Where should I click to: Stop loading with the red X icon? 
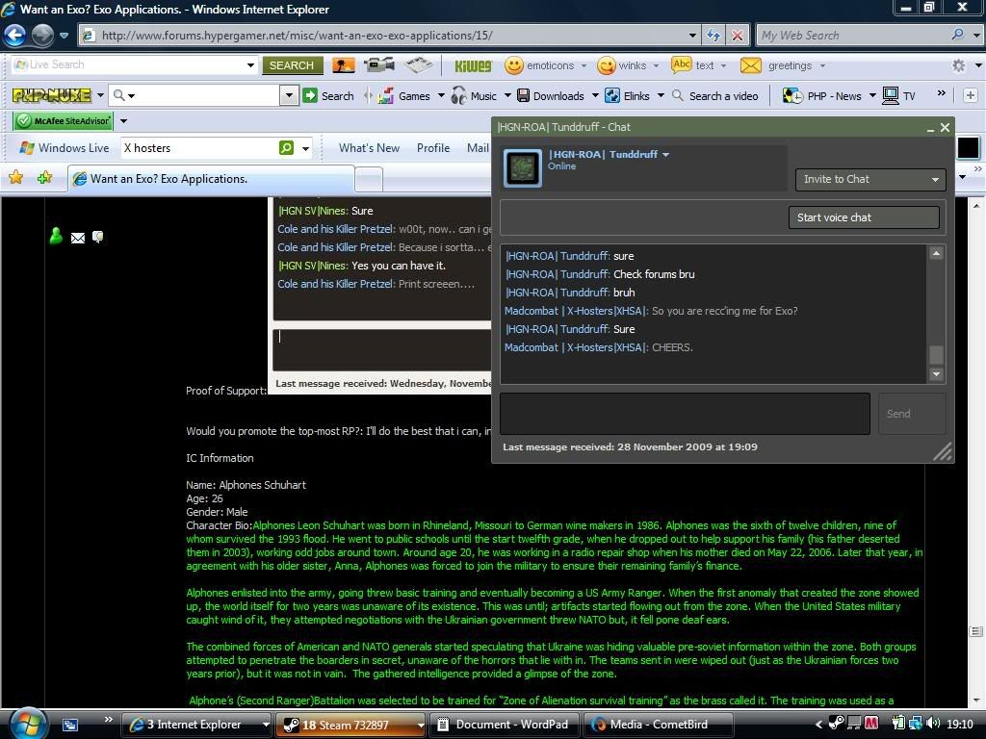[737, 36]
